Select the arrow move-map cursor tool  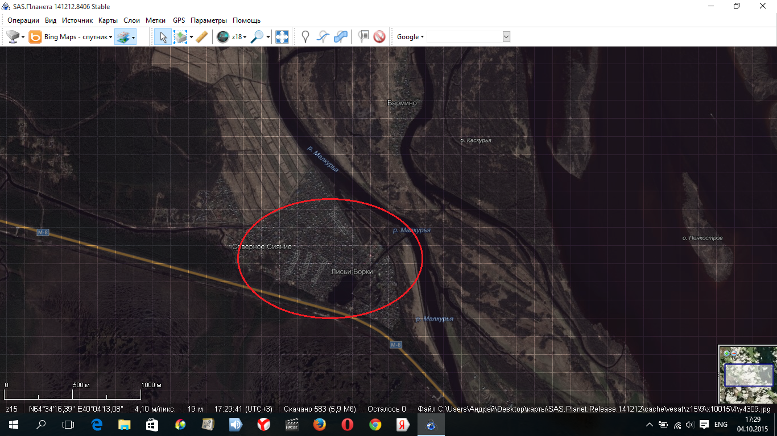tap(163, 37)
